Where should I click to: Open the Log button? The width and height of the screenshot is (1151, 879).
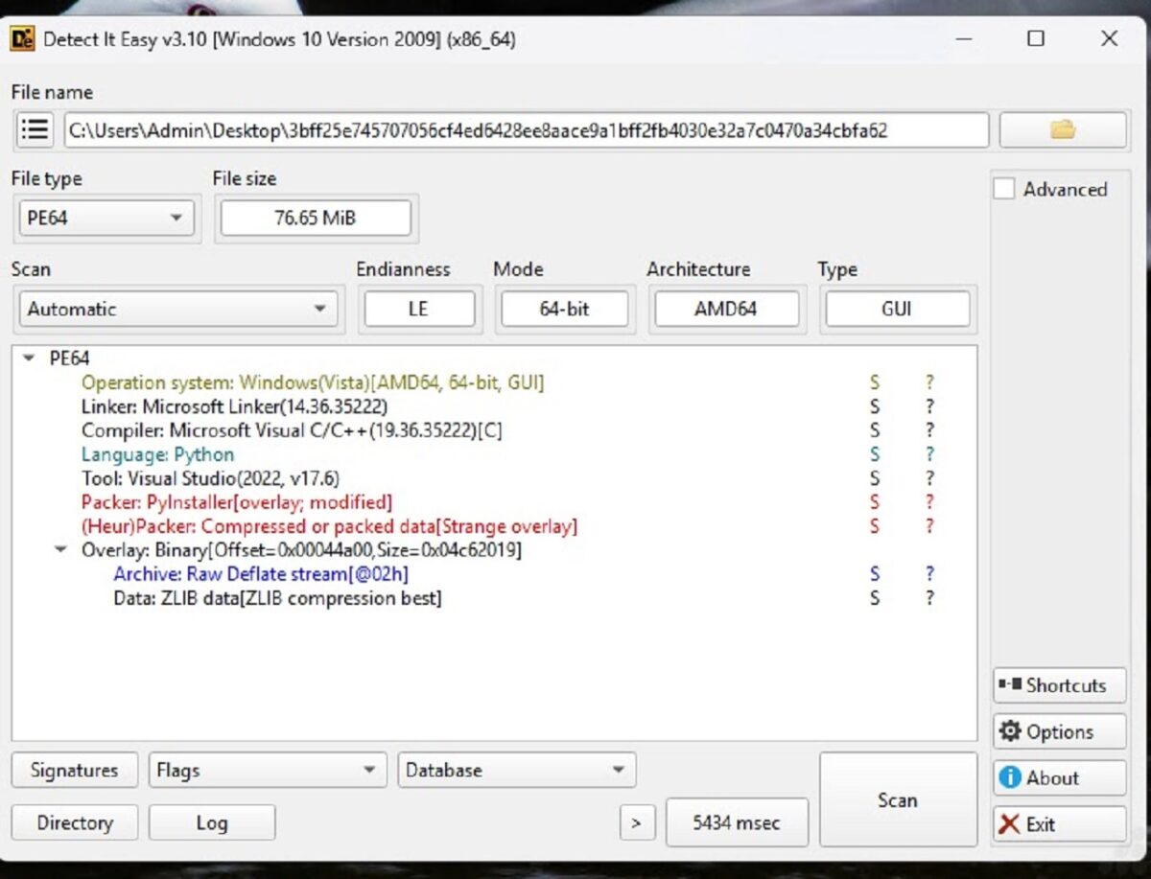212,822
